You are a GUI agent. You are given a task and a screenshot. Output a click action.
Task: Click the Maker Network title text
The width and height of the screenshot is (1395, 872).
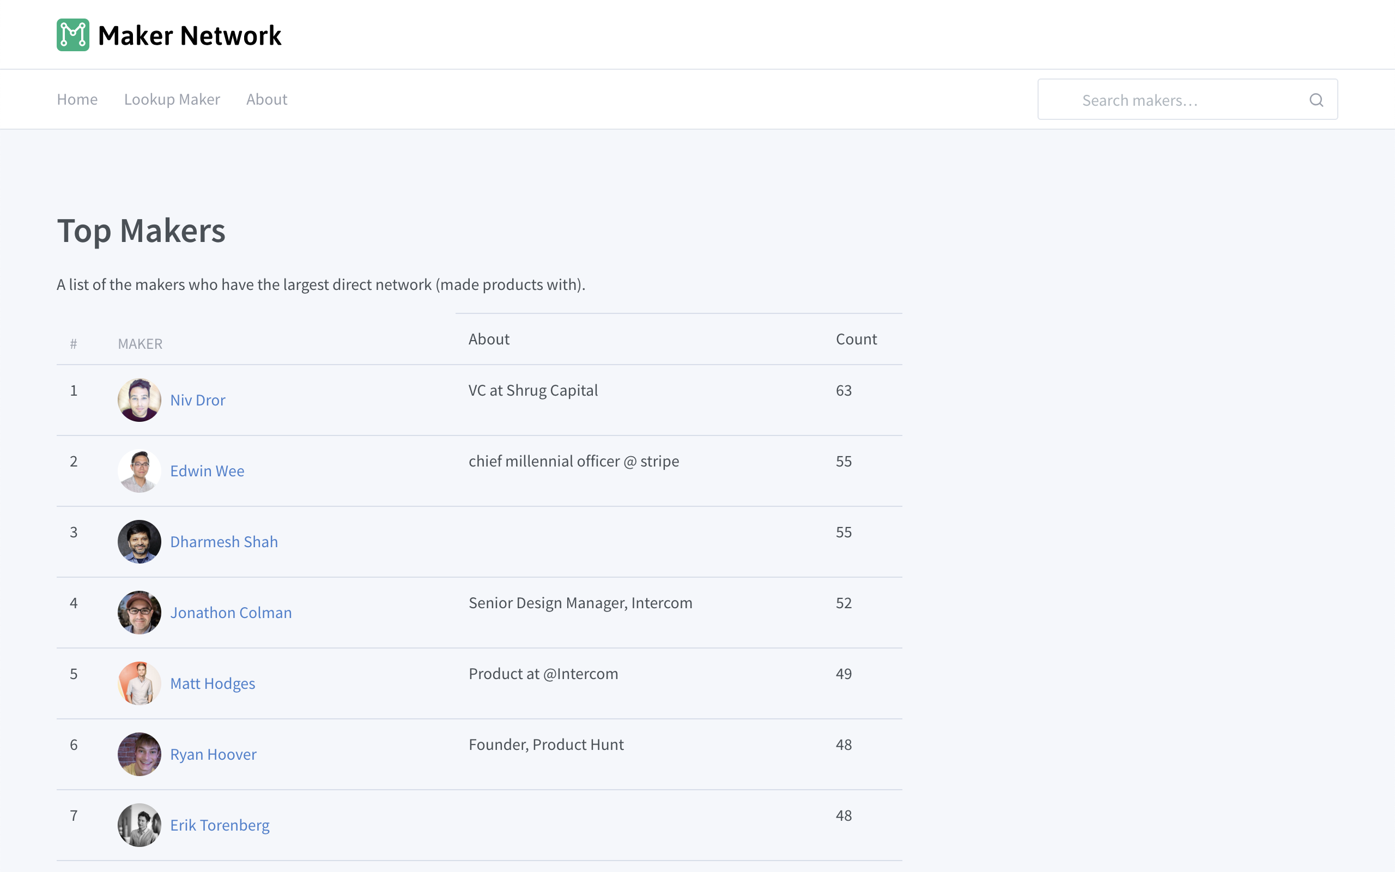[x=190, y=35]
